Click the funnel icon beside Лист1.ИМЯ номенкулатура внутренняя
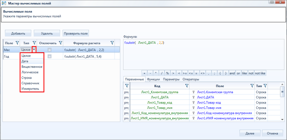 click(194, 118)
